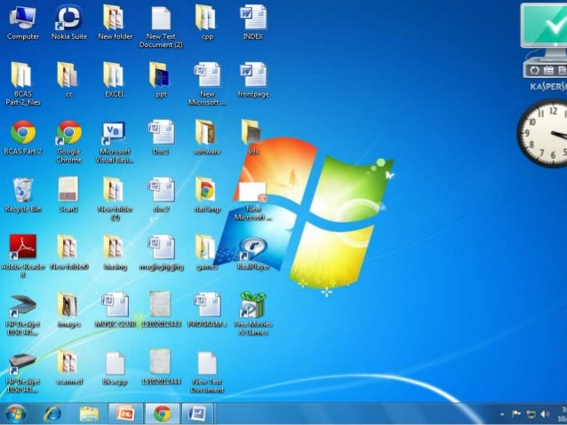Click the Kaspersky gadget middle button

point(548,71)
